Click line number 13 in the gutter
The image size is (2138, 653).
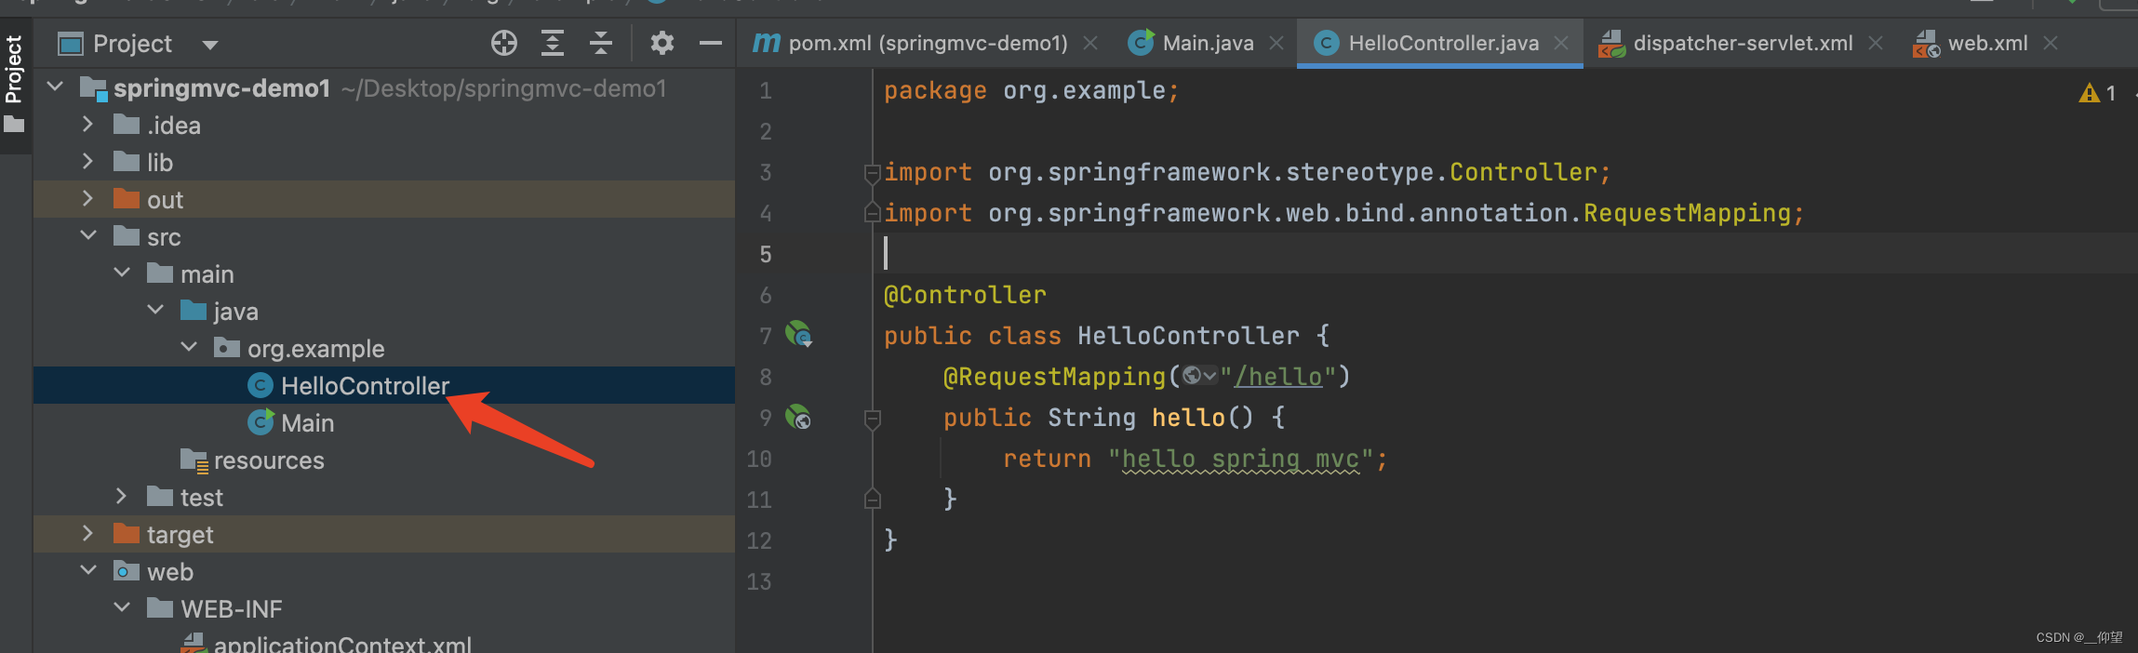coord(759,581)
